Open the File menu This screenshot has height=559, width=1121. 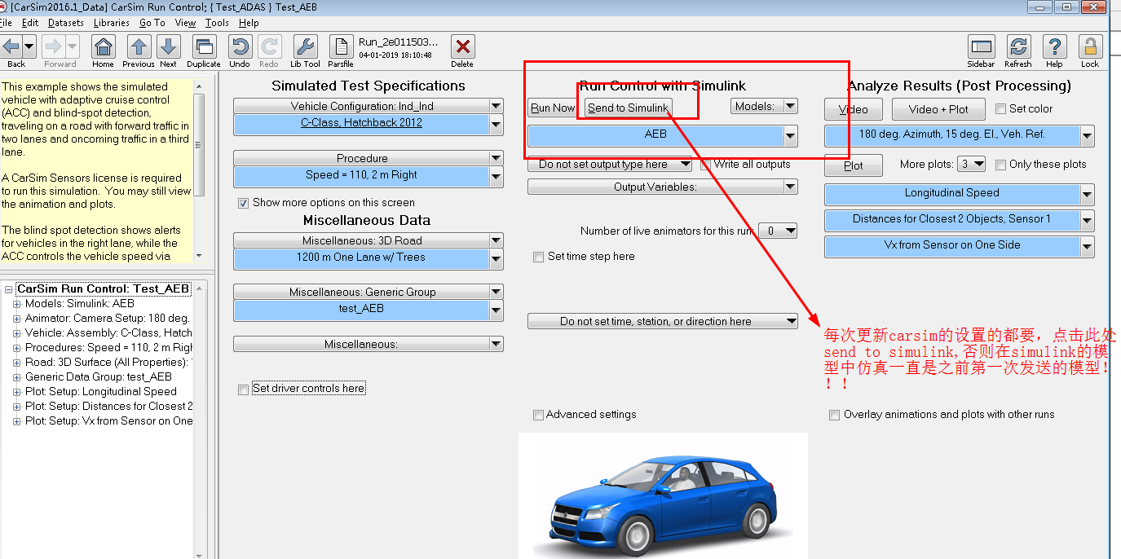6,23
